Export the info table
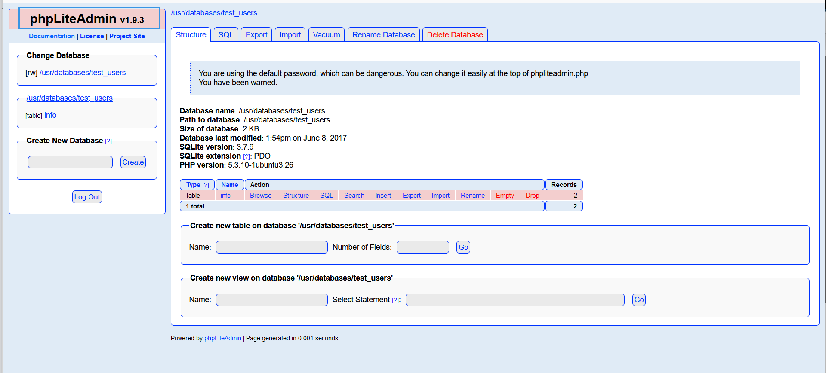826x373 pixels. (412, 196)
